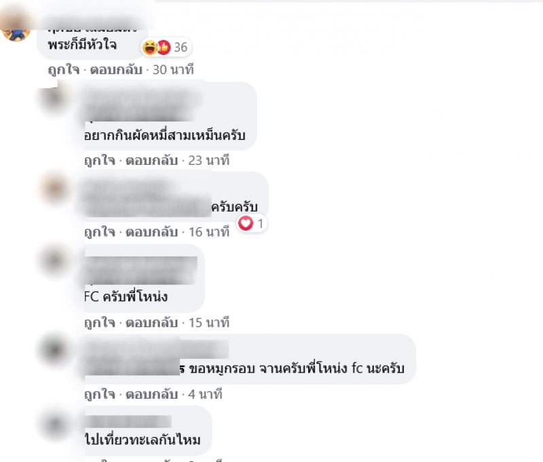Click the blurred commenter name above ไปเที่ยวทะเลกันไหม
Viewport: 543px width, 462px height.
(128, 421)
